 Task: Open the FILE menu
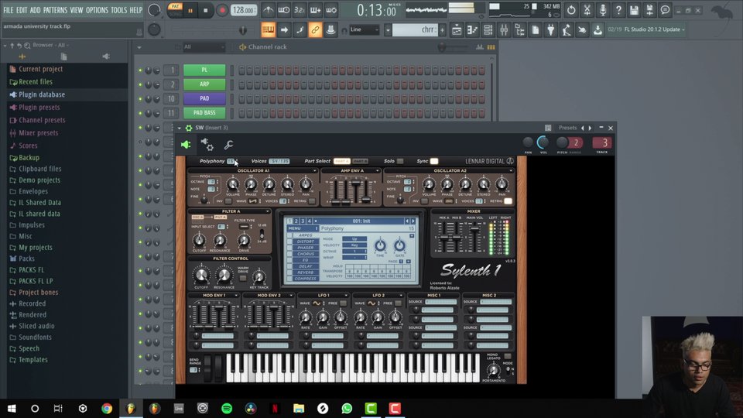[9, 10]
